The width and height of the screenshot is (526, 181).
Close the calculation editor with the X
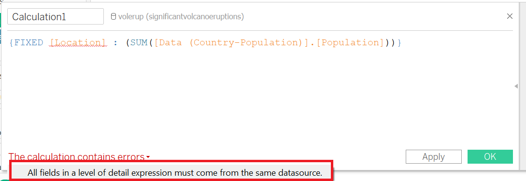[x=510, y=16]
